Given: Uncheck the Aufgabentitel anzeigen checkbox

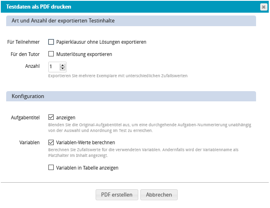Looking at the screenshot, I should (x=51, y=117).
